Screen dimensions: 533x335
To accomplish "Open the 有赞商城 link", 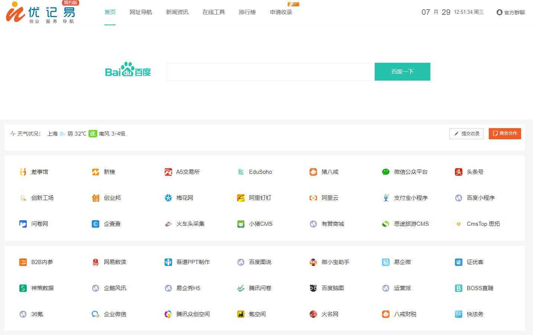I will point(333,224).
